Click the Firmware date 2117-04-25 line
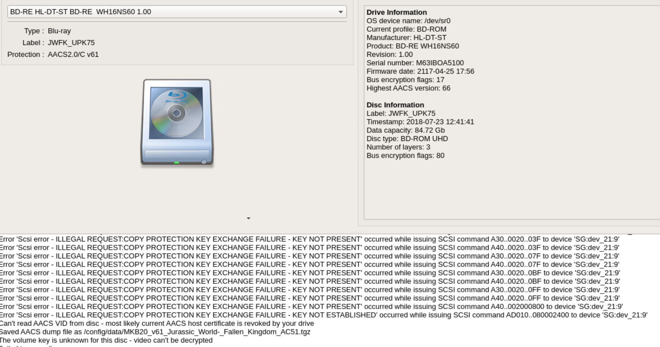The width and height of the screenshot is (660, 347). 420,71
